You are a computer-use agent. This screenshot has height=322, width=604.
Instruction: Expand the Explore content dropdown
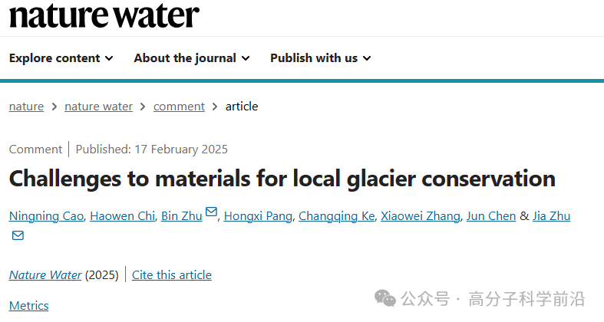coord(61,58)
